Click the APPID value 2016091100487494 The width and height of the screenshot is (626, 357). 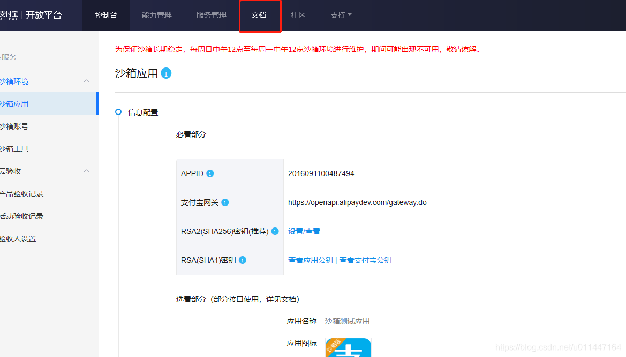click(321, 173)
